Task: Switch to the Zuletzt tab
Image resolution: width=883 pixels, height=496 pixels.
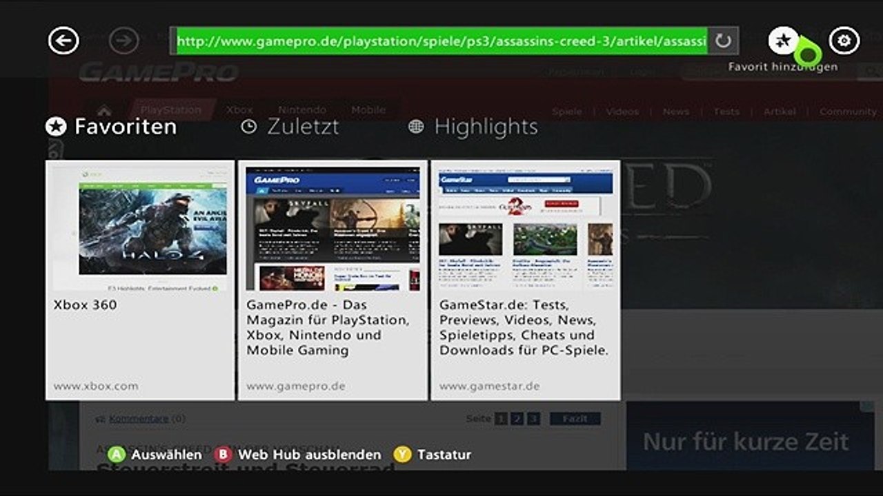Action: coord(290,127)
